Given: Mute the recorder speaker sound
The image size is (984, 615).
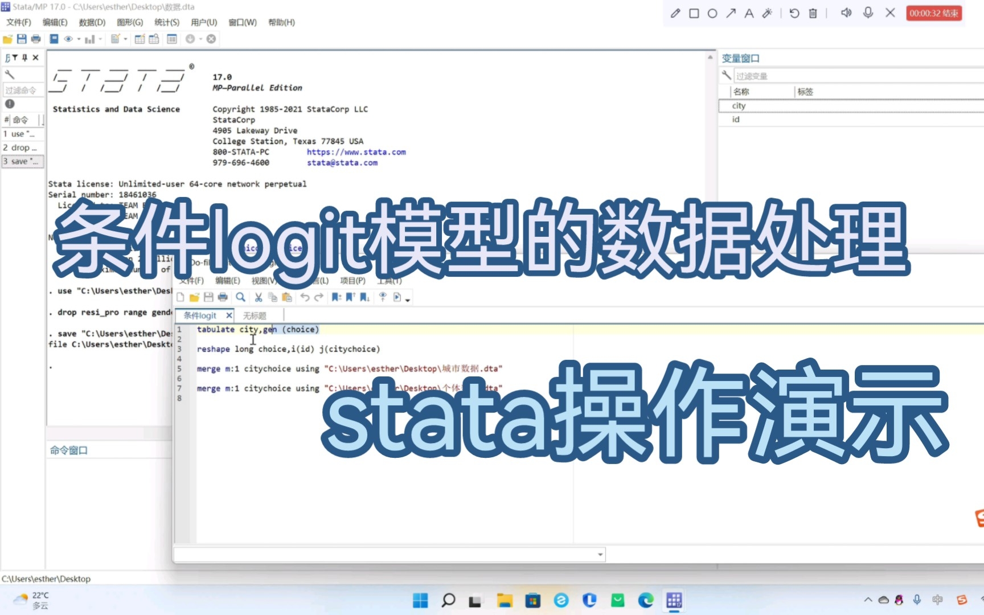Looking at the screenshot, I should (846, 13).
